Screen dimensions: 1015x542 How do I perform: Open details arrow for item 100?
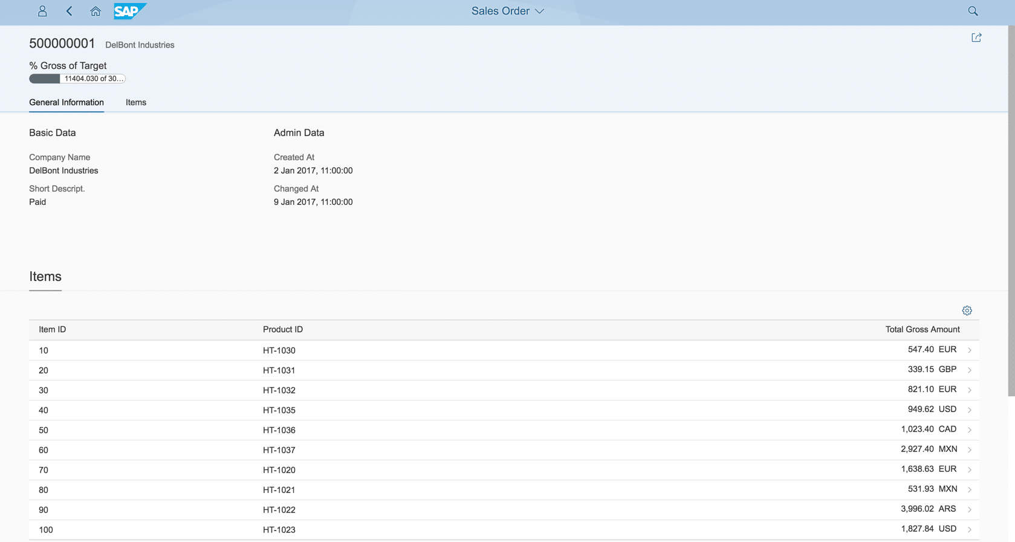pos(969,530)
